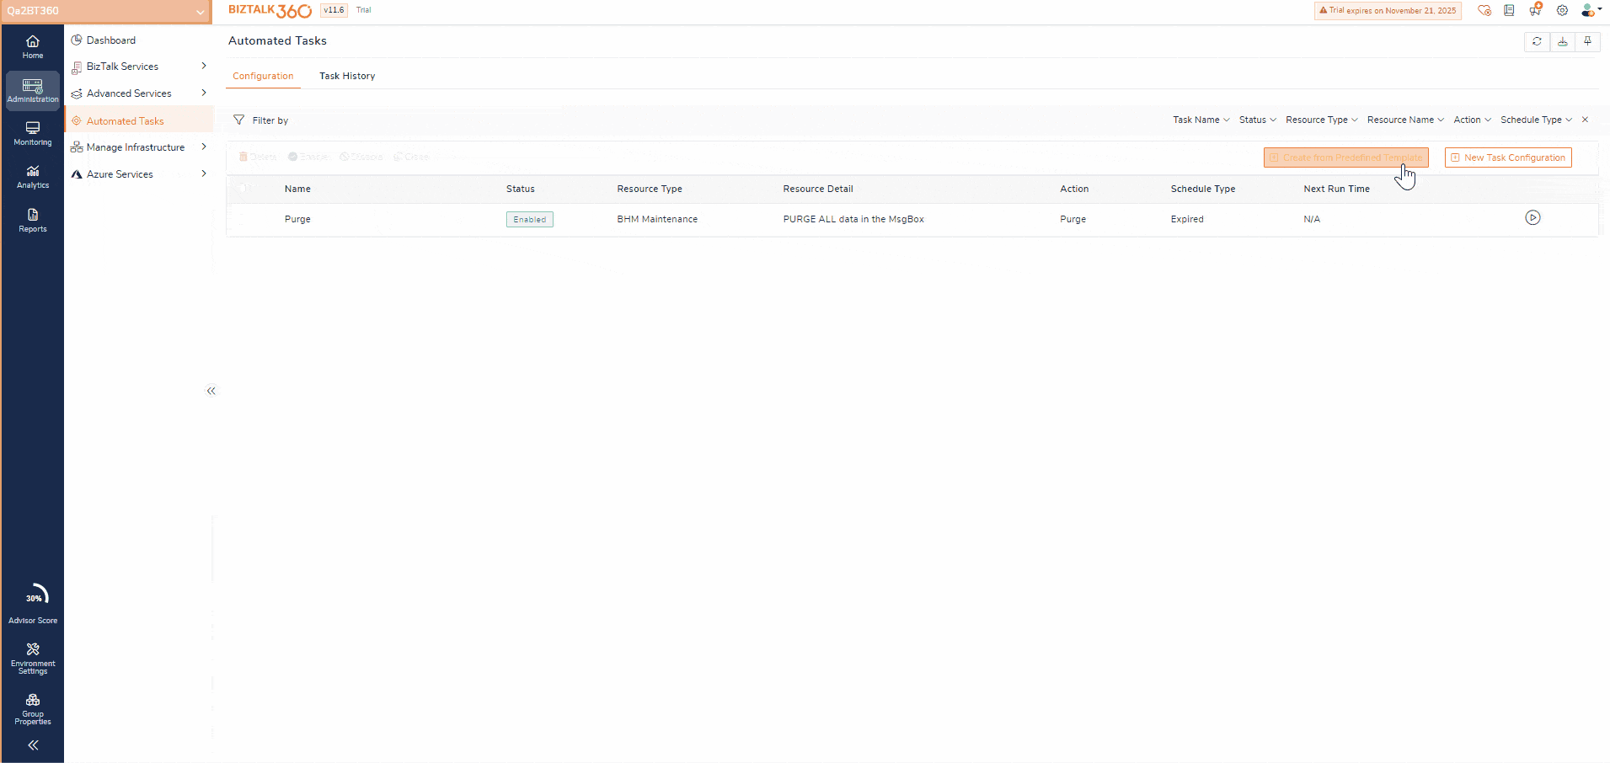The image size is (1610, 763).
Task: Click the New Task Configuration button
Action: coord(1507,157)
